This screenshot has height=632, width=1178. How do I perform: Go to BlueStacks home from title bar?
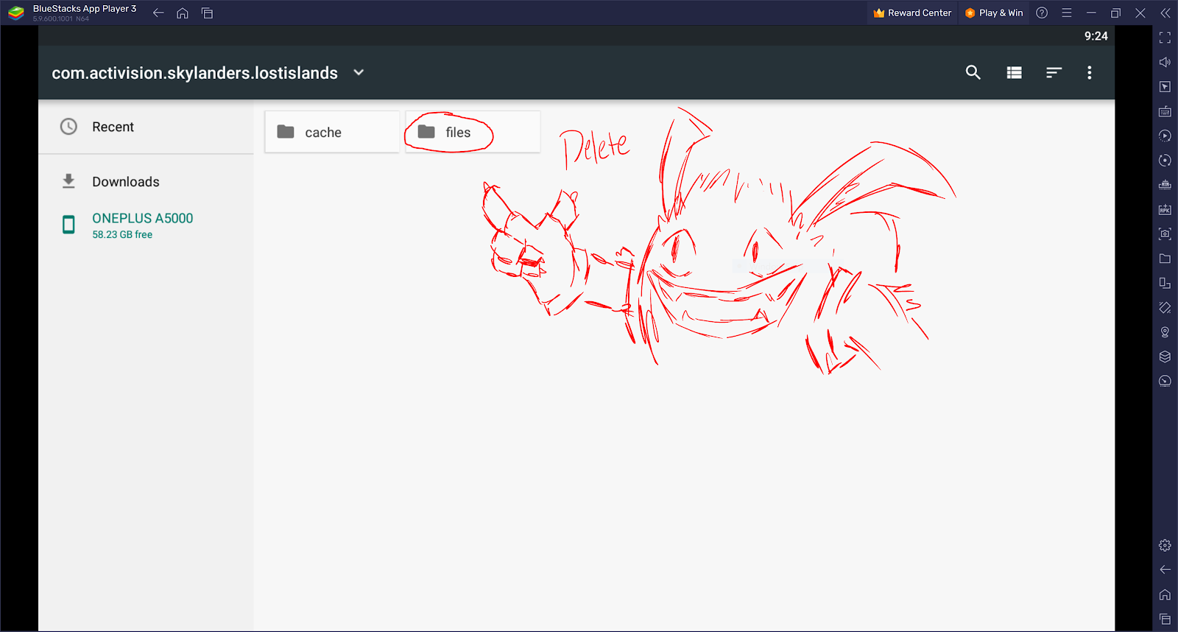coord(183,13)
